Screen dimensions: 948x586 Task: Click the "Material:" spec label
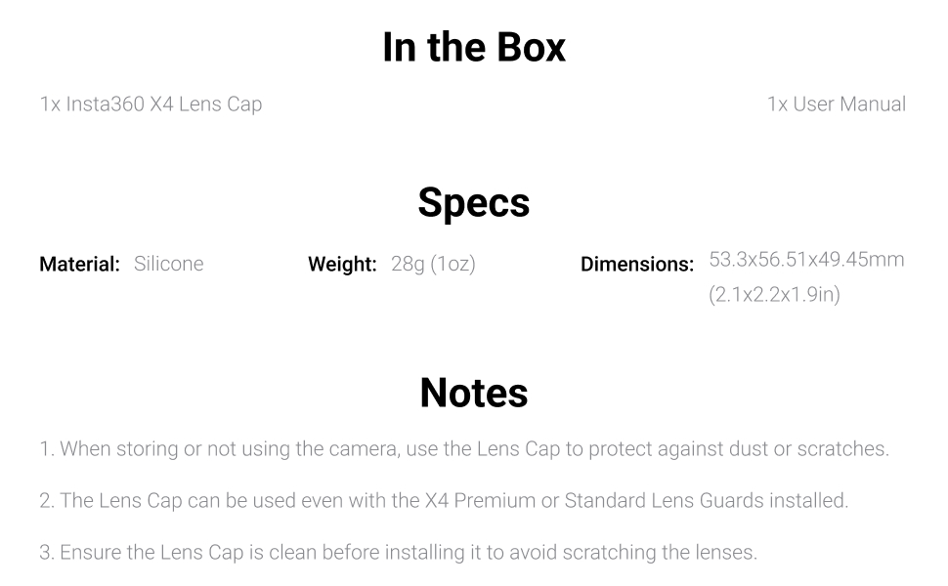tap(79, 264)
